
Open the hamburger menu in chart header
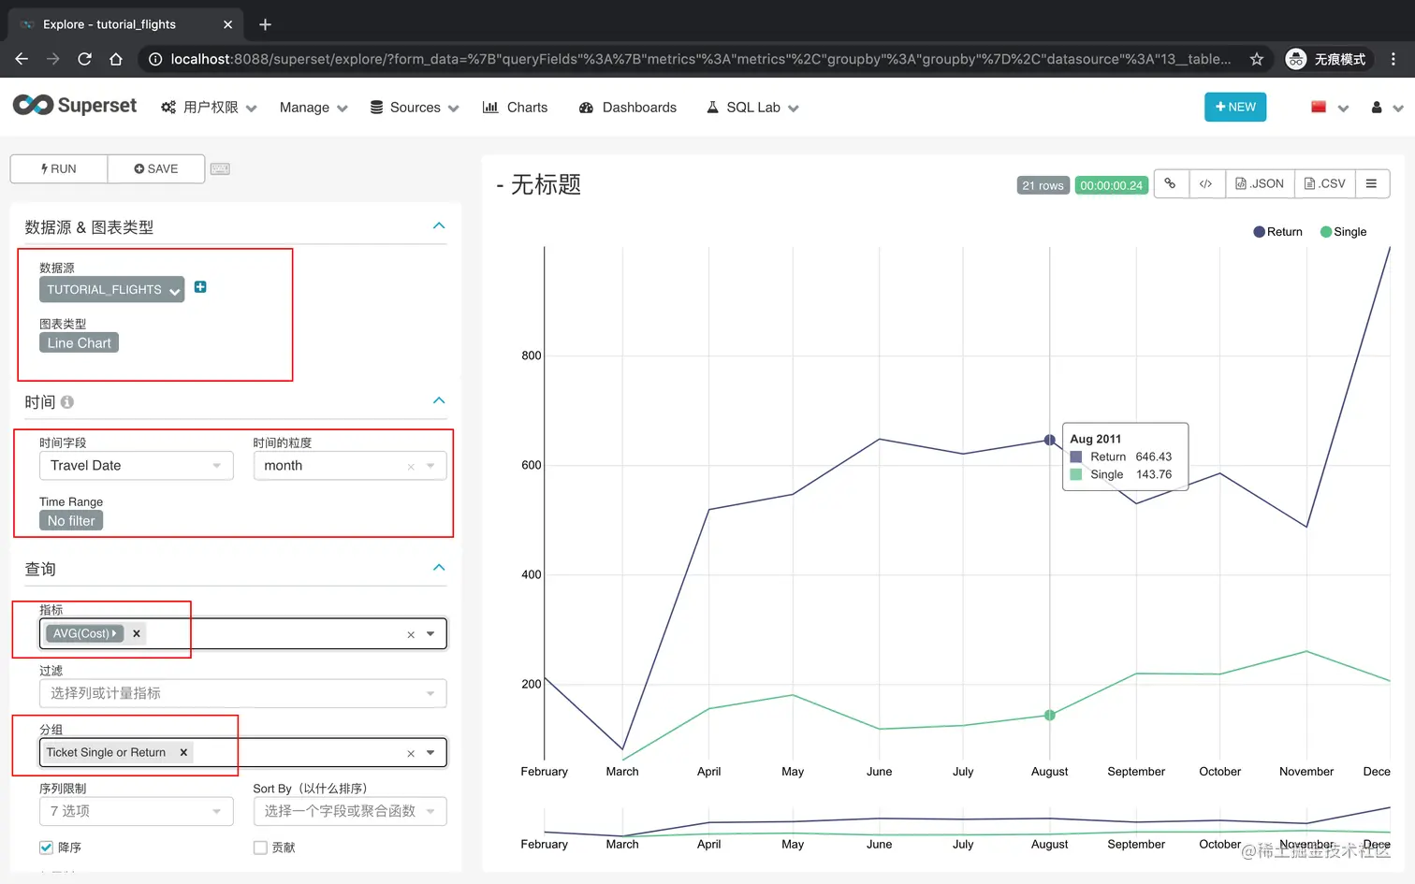[x=1371, y=183]
